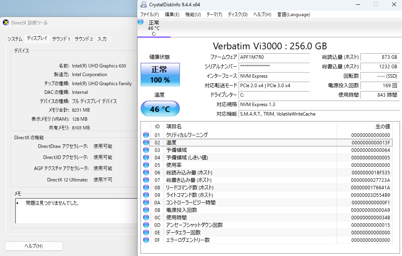This screenshot has width=402, height=256.
Task: Switch to サウンド 2 tab
Action: tap(83, 39)
